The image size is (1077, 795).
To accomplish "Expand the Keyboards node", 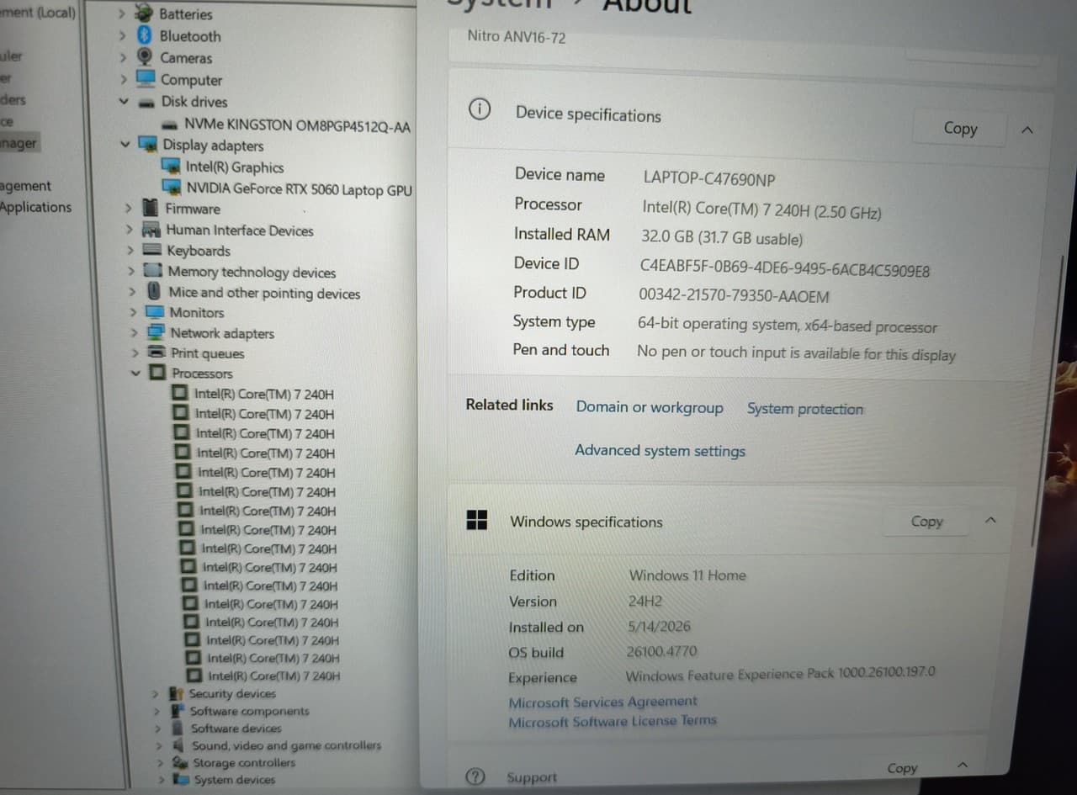I will (x=130, y=251).
